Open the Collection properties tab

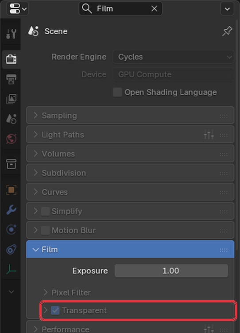point(11,164)
